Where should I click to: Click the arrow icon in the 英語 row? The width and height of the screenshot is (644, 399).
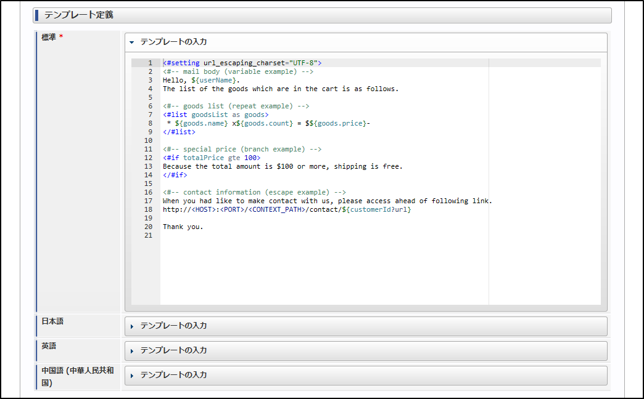132,350
